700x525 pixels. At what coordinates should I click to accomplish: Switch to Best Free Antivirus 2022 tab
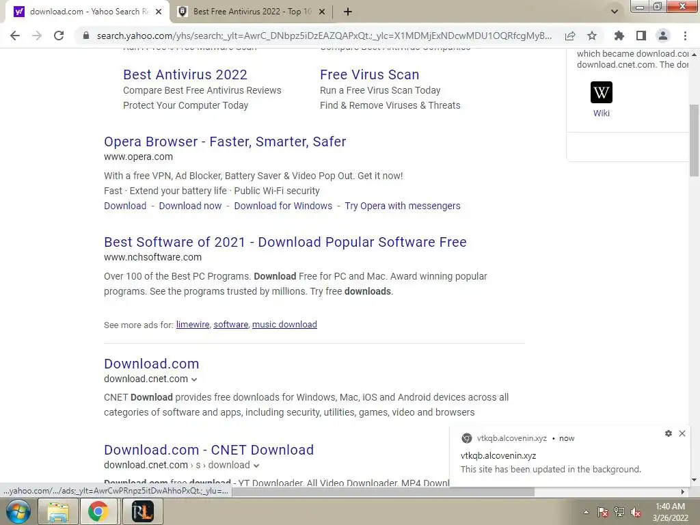pos(252,12)
